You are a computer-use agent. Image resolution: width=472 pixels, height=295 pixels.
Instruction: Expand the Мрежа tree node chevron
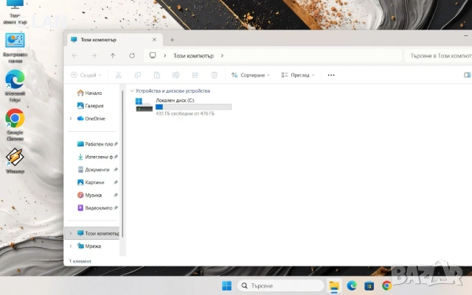click(71, 246)
